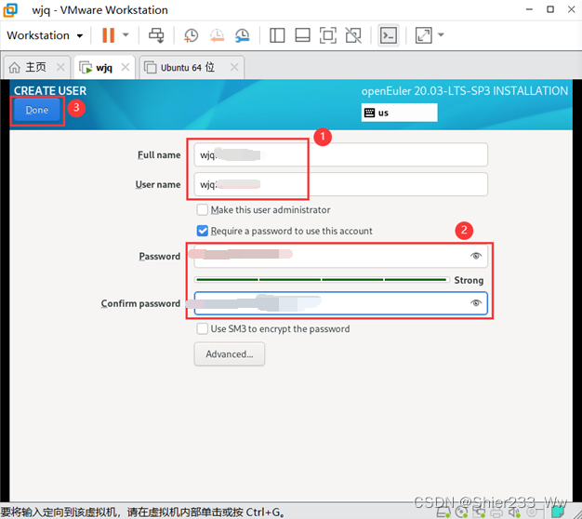This screenshot has height=519, width=582.
Task: Expand the stretch display dropdown arrow
Action: tap(441, 35)
